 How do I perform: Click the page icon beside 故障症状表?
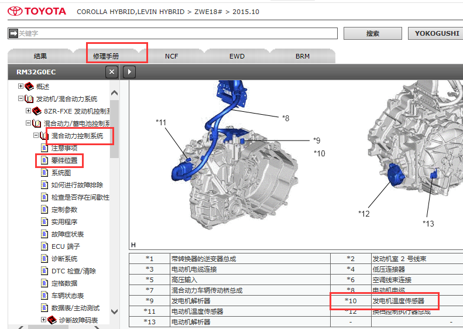click(44, 234)
